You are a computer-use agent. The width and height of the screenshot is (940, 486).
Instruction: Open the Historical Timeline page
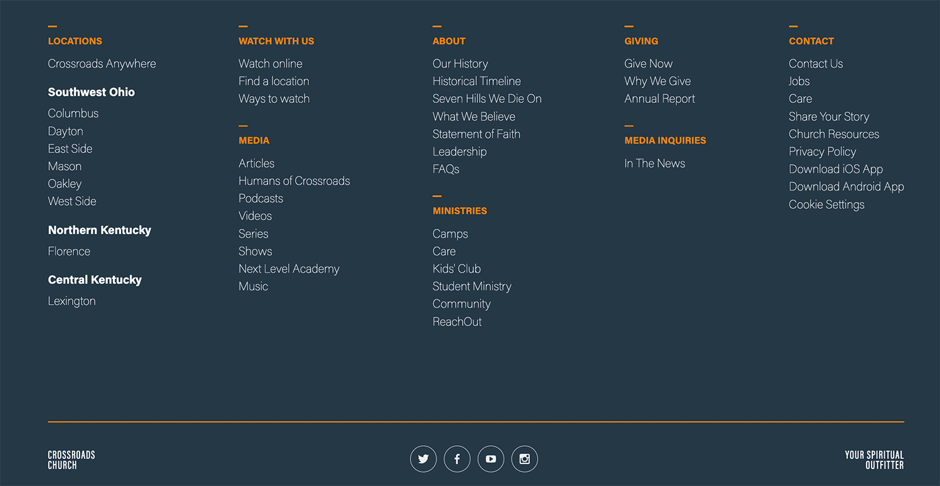476,81
